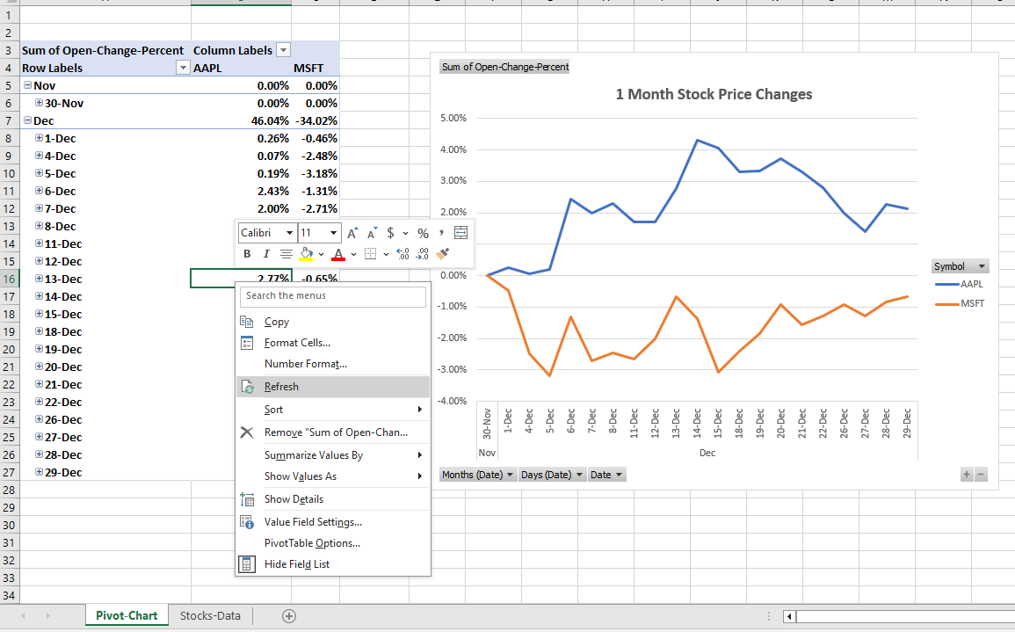Screen dimensions: 1015x632
Task: Click the AAPL legend entry
Action: coord(960,284)
